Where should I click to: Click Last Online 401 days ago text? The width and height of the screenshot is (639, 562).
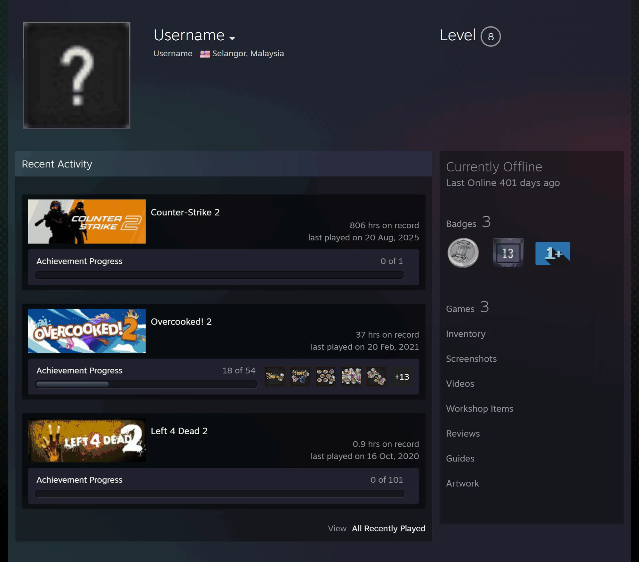click(x=503, y=183)
